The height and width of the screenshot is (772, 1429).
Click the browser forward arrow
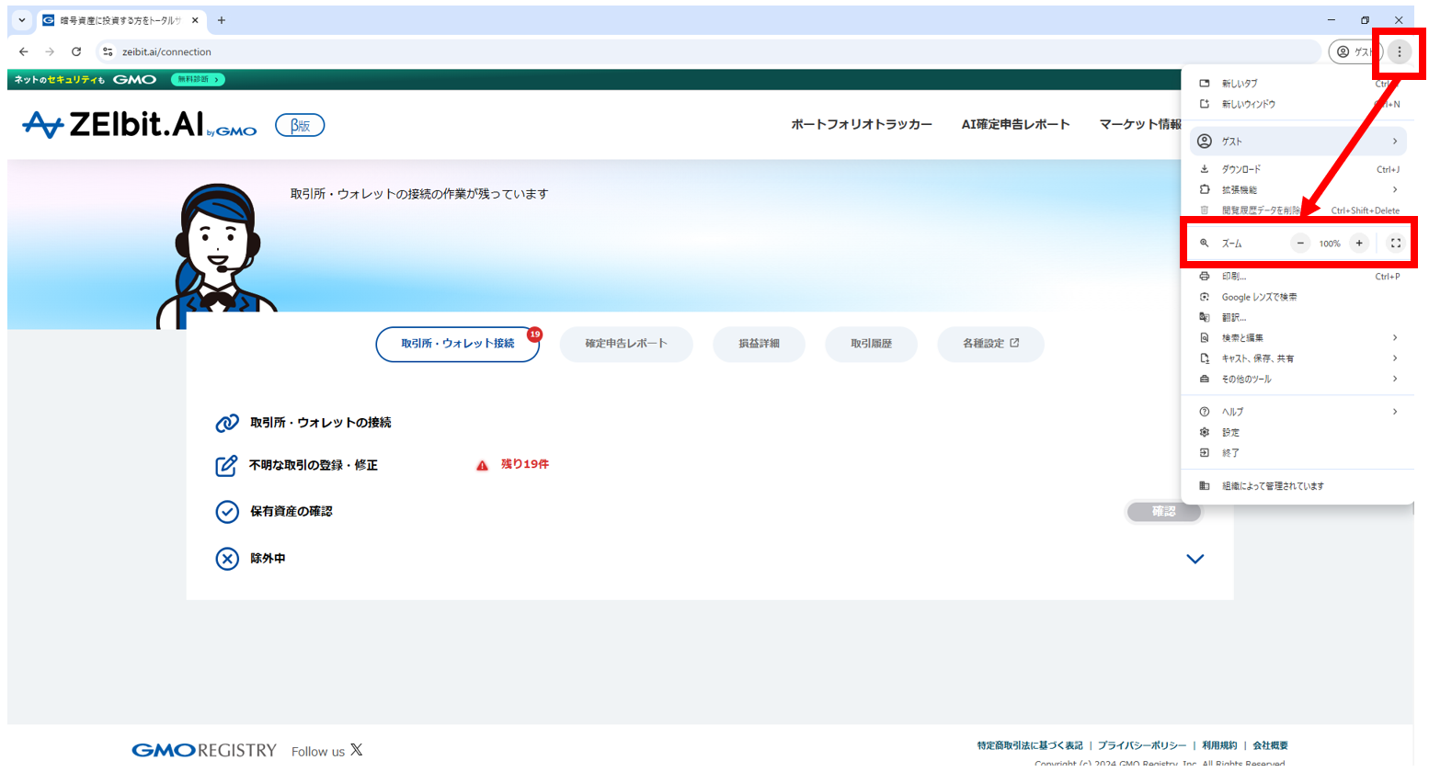click(x=50, y=51)
